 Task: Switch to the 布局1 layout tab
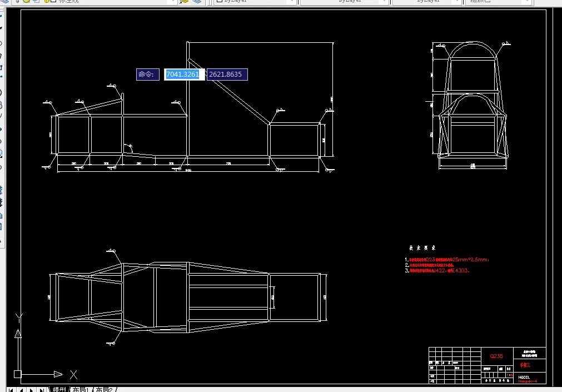tap(81, 389)
